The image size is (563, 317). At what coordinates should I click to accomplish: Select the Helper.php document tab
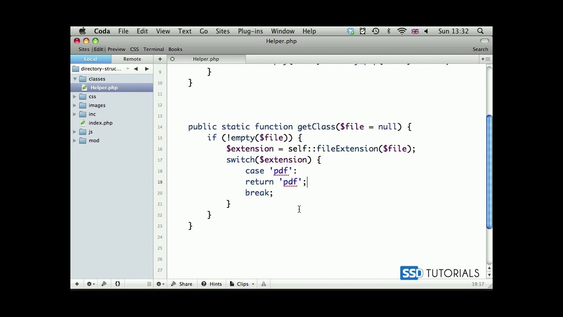206,59
